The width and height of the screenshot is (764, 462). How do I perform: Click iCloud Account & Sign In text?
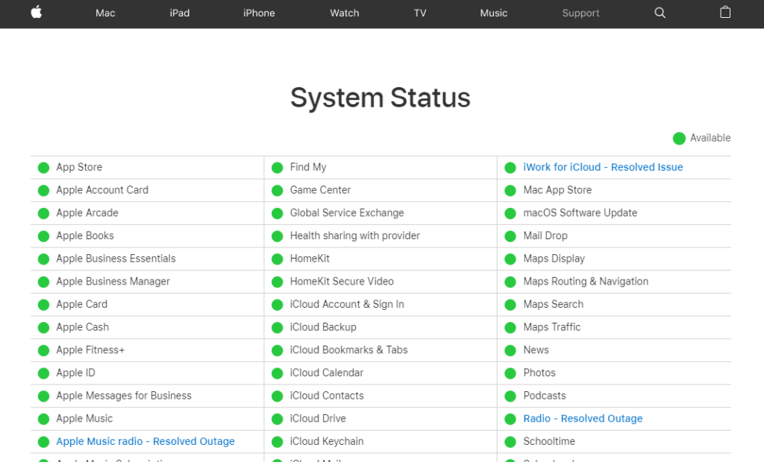point(347,304)
